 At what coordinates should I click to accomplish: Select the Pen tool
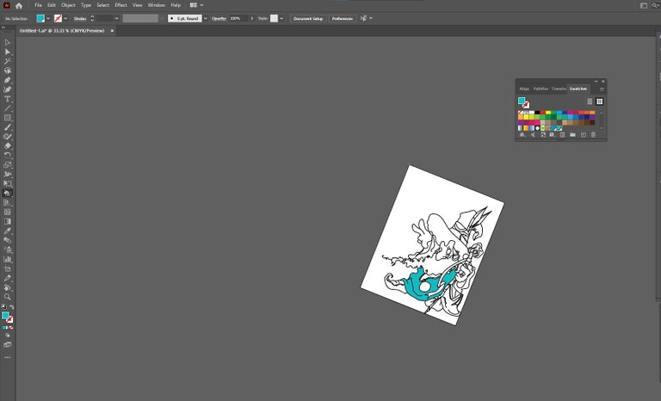pos(7,80)
